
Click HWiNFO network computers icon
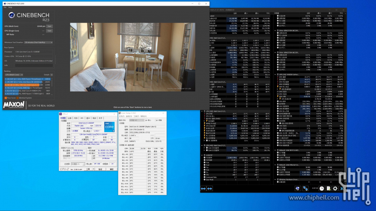pos(305,188)
